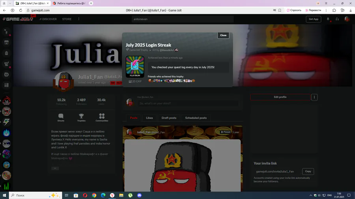
Task: Open the store icon in the left sidebar
Action: click(x=6, y=42)
